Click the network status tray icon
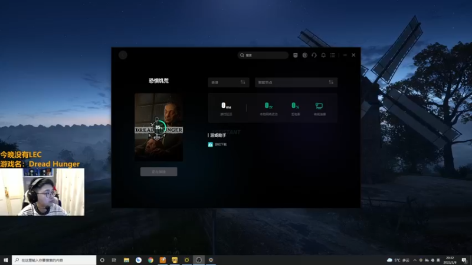This screenshot has height=265, width=472. [427, 260]
